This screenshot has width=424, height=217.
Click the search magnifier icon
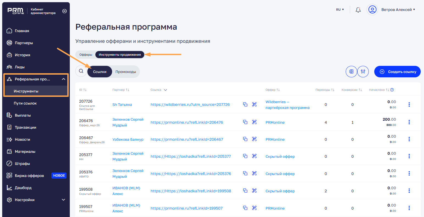coord(81,71)
